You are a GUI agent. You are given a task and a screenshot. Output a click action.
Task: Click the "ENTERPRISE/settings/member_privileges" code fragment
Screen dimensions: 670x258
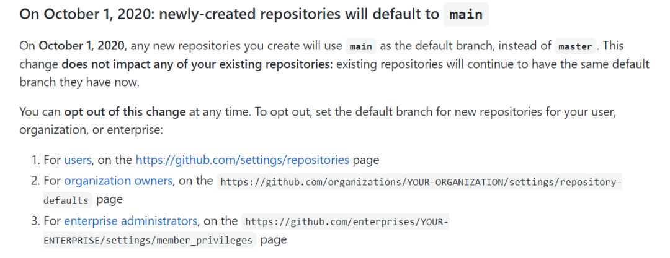[x=148, y=241]
